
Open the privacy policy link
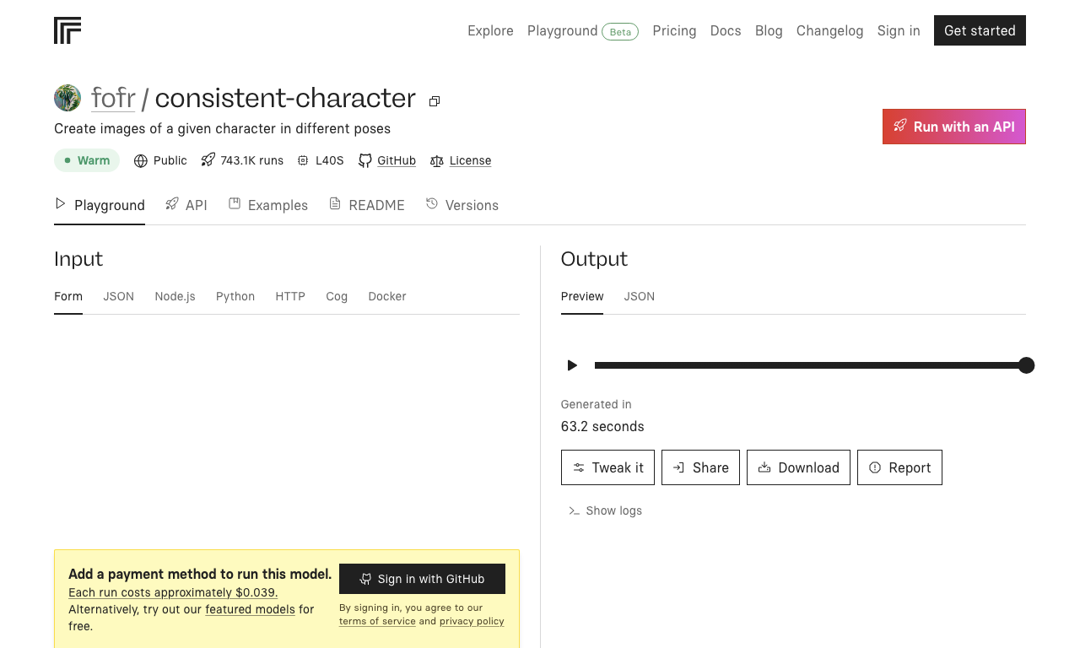pyautogui.click(x=472, y=621)
